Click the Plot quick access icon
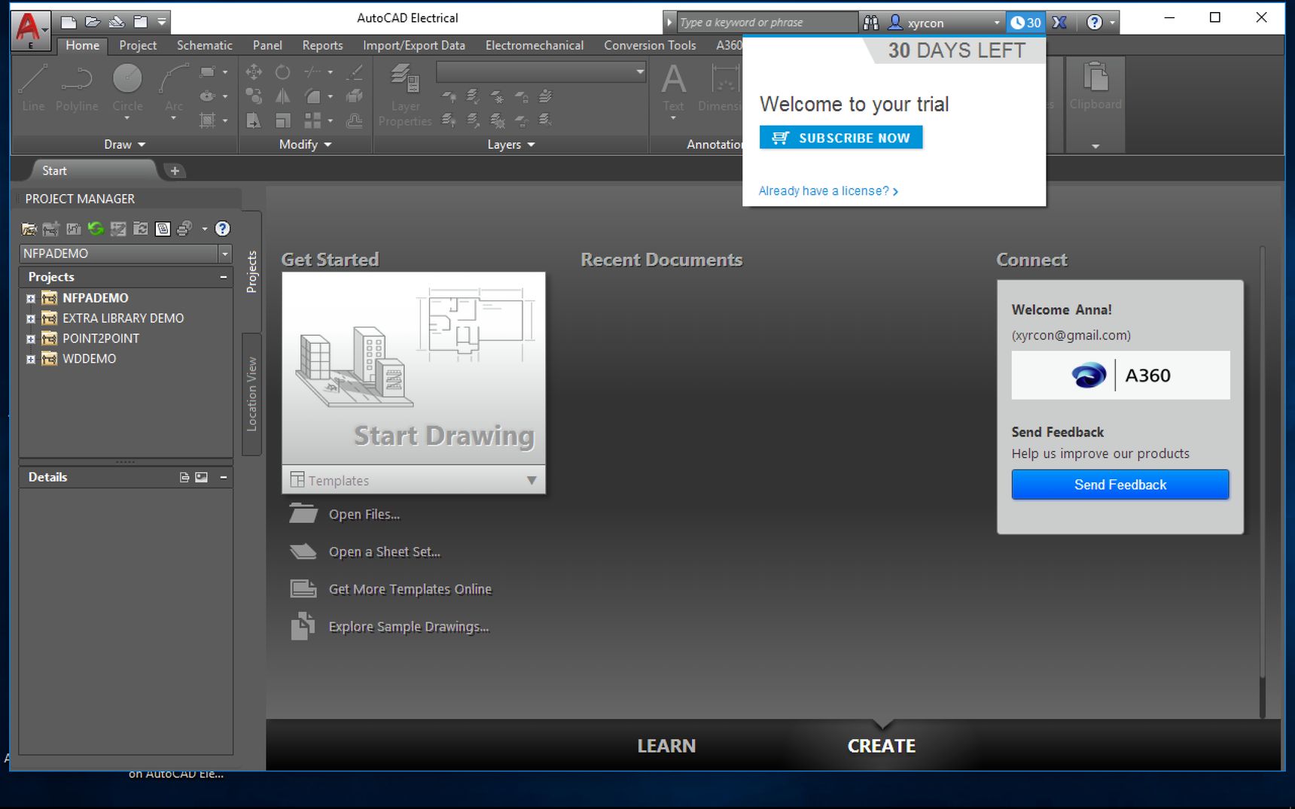The width and height of the screenshot is (1295, 809). 116,22
